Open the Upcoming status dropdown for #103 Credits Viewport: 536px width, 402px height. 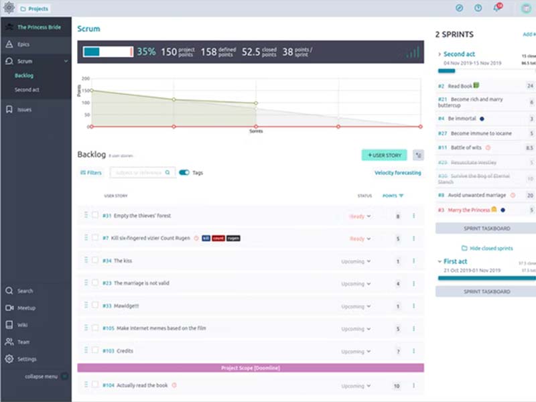[356, 352]
